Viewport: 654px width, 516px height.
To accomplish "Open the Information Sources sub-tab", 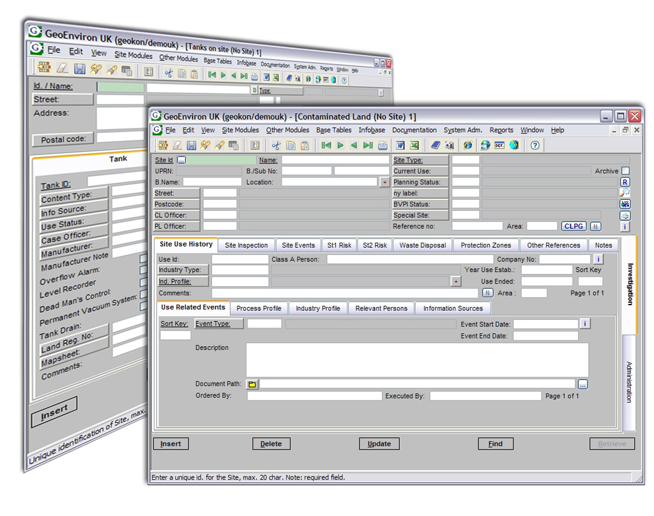I will [453, 308].
